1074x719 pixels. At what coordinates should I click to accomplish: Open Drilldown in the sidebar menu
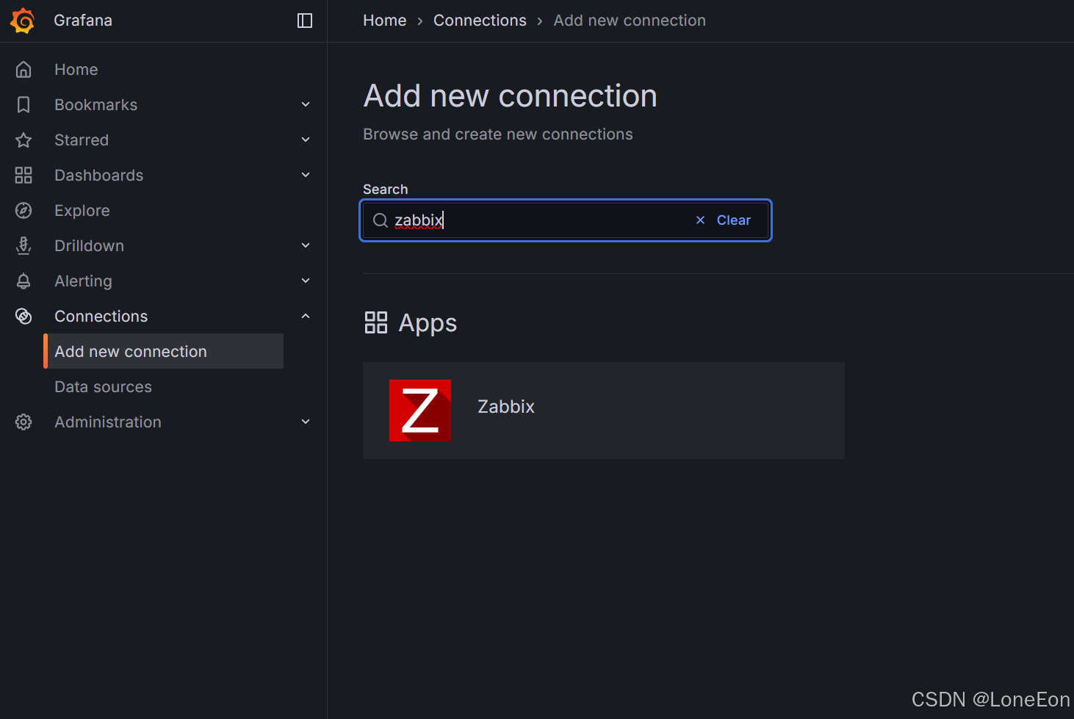tap(90, 246)
